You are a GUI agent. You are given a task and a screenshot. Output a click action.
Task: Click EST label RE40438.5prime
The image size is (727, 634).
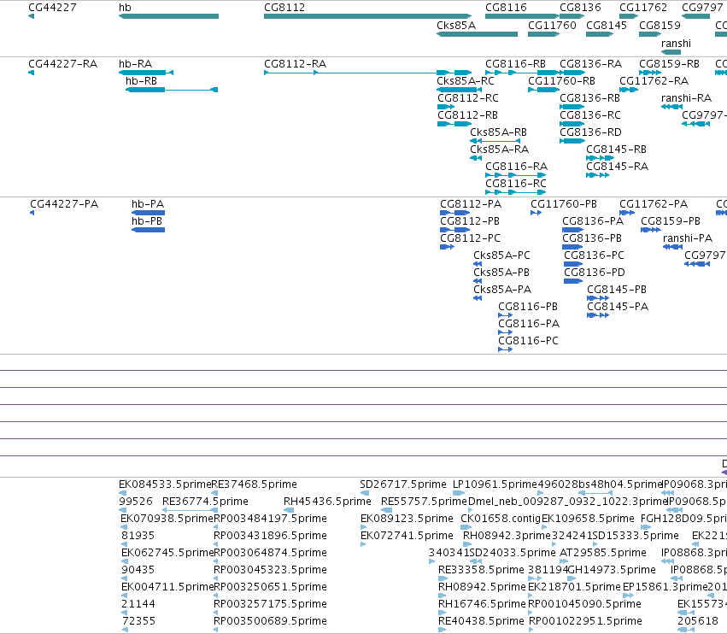pos(481,621)
